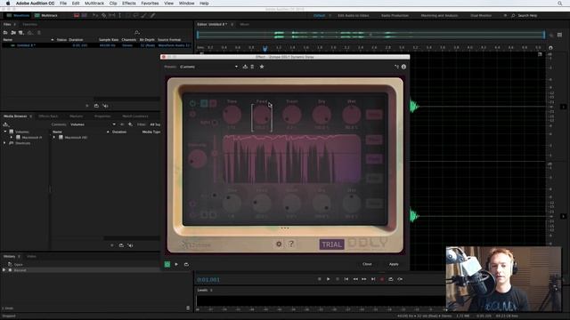
Task: Adjust the top Trash knob
Action: tap(292, 115)
